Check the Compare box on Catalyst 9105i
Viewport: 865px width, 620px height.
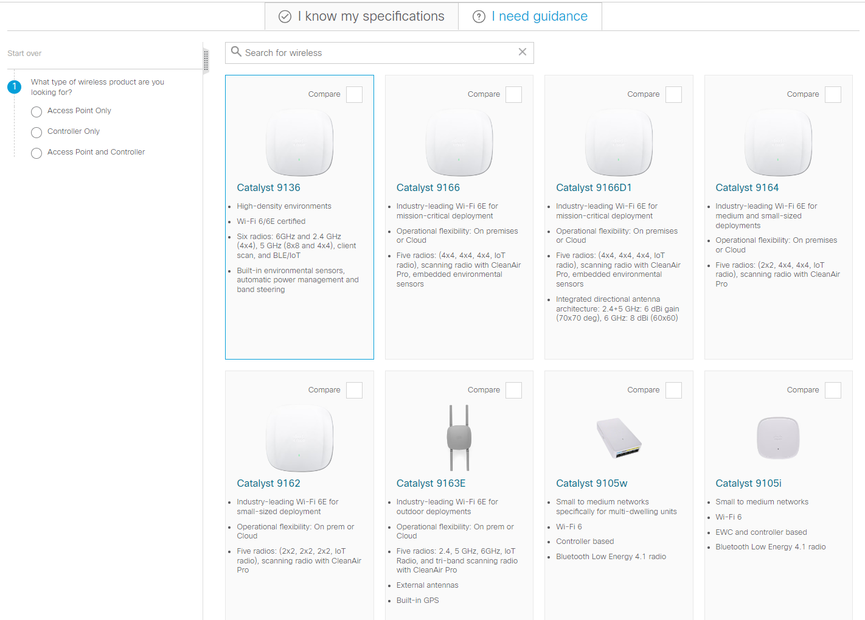833,390
